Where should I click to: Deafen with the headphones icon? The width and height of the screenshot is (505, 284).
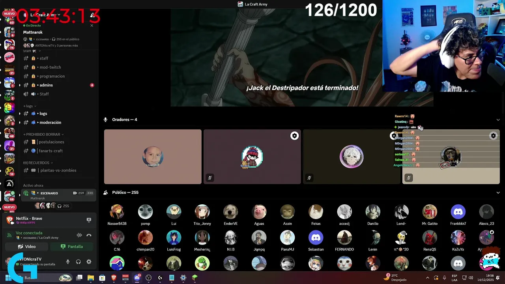(x=79, y=262)
